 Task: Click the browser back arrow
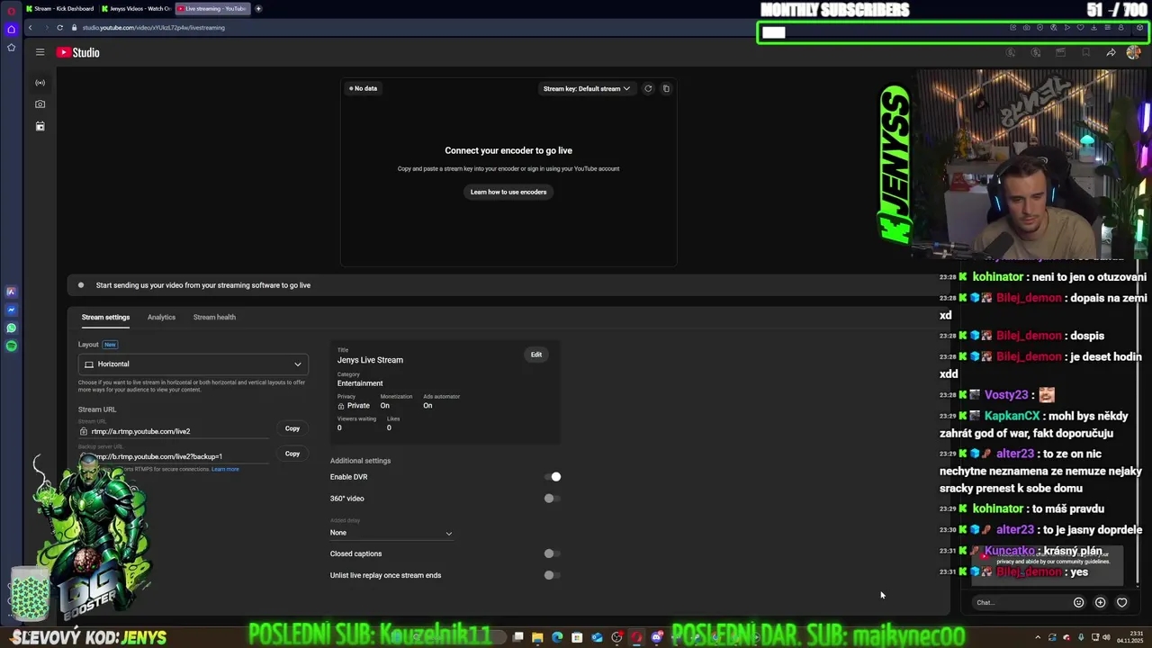30,28
